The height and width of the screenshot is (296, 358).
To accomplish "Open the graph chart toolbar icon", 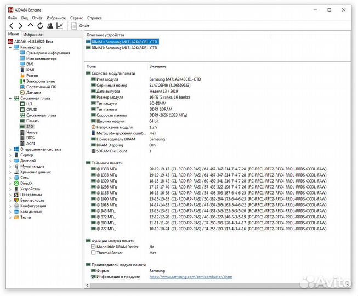I will coord(60,26).
